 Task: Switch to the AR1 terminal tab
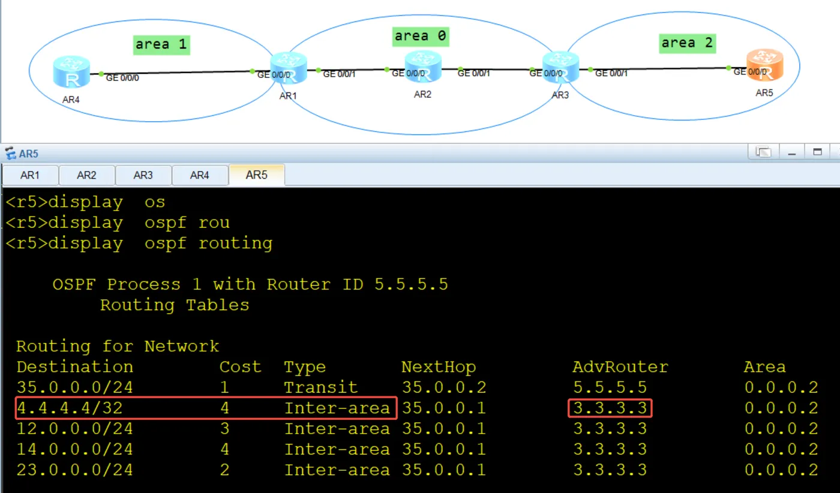30,175
